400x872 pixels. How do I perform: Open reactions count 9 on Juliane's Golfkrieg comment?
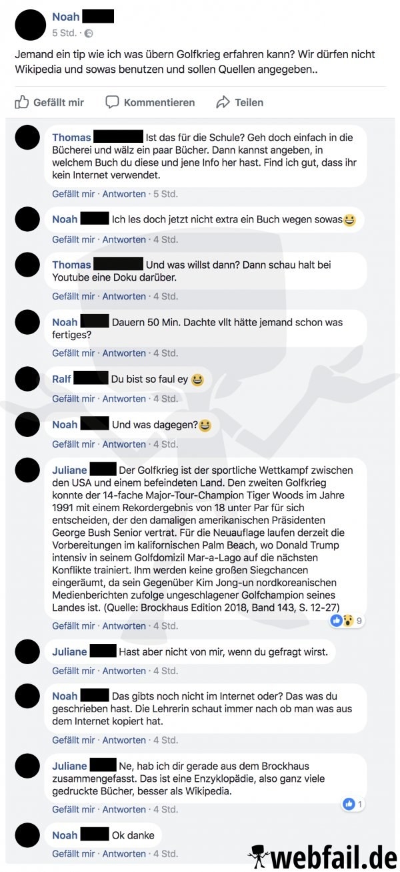point(347,621)
